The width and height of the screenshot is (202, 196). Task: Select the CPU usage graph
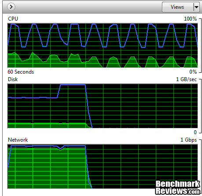pos(103,45)
